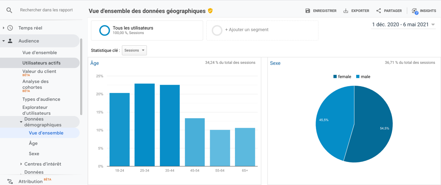441x185 pixels.
Task: Click the 45-54 age bar
Action: pyautogui.click(x=195, y=142)
